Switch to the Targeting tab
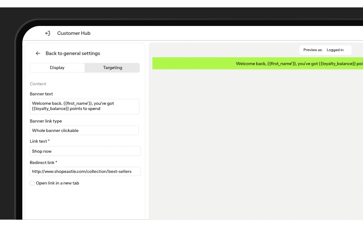 click(x=112, y=68)
